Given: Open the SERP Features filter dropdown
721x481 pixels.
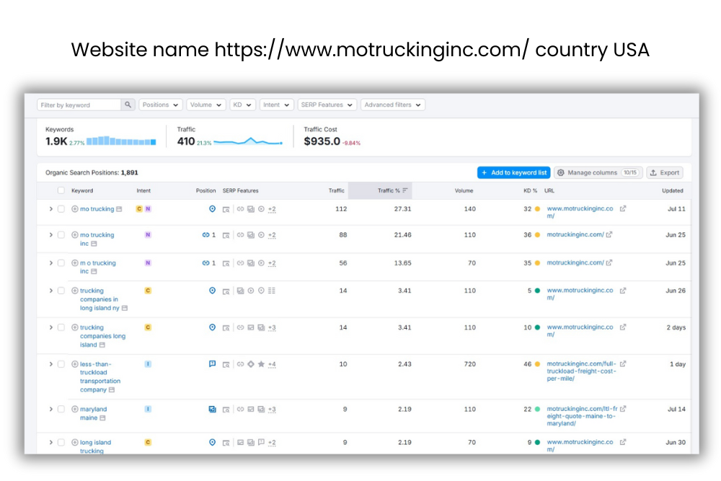Looking at the screenshot, I should point(327,105).
